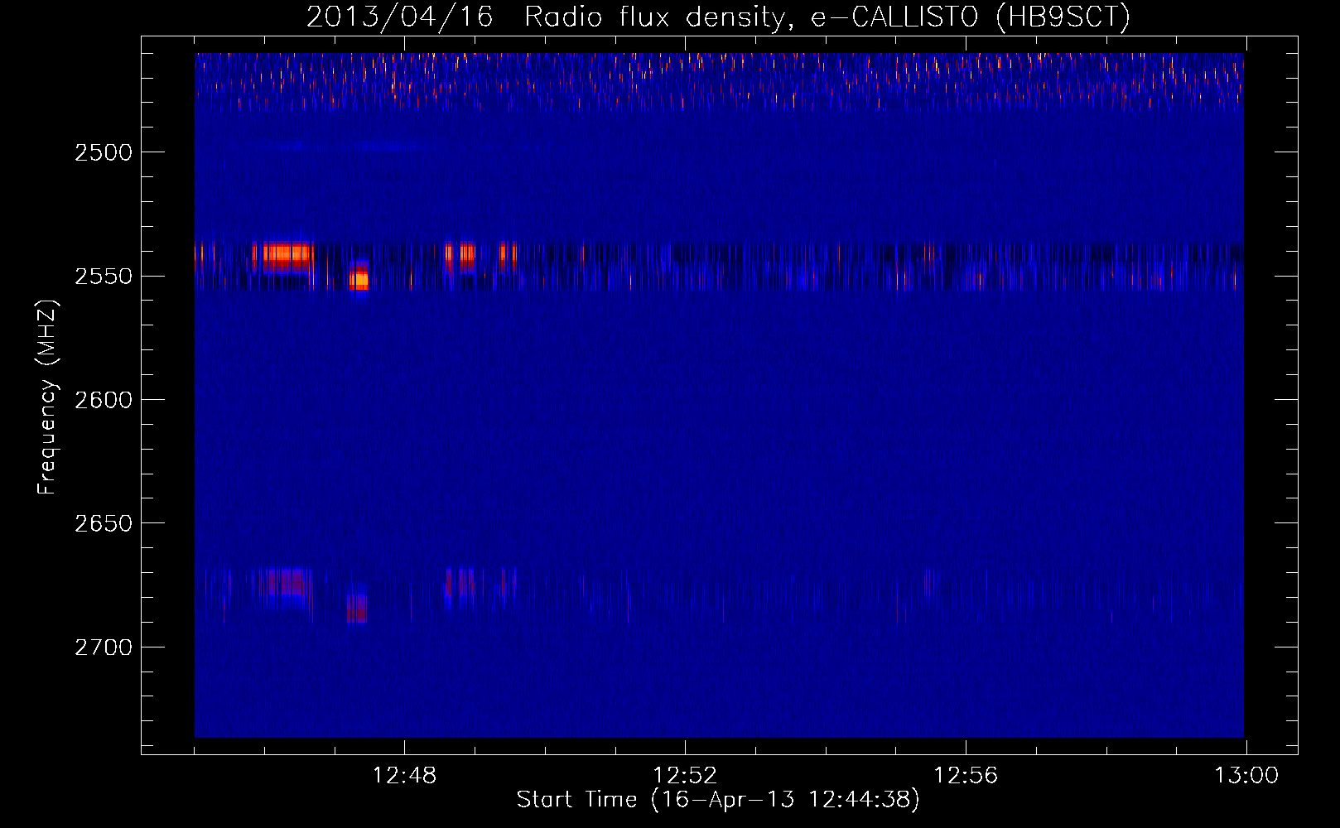The width and height of the screenshot is (1340, 828).
Task: Select the 2600 frequency tick label
Action: pyautogui.click(x=104, y=400)
